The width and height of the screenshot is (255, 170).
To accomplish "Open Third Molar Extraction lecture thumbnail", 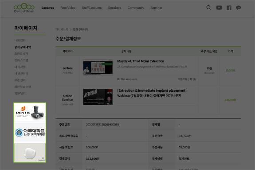I will coord(98,68).
